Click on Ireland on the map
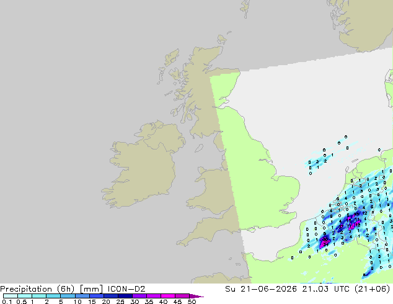Viewport: 393px width, 304px height. click(143, 166)
